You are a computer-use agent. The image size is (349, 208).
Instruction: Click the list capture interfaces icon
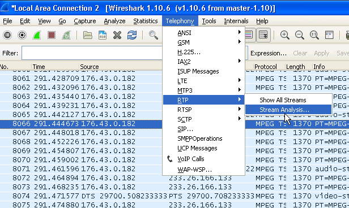(x=7, y=35)
